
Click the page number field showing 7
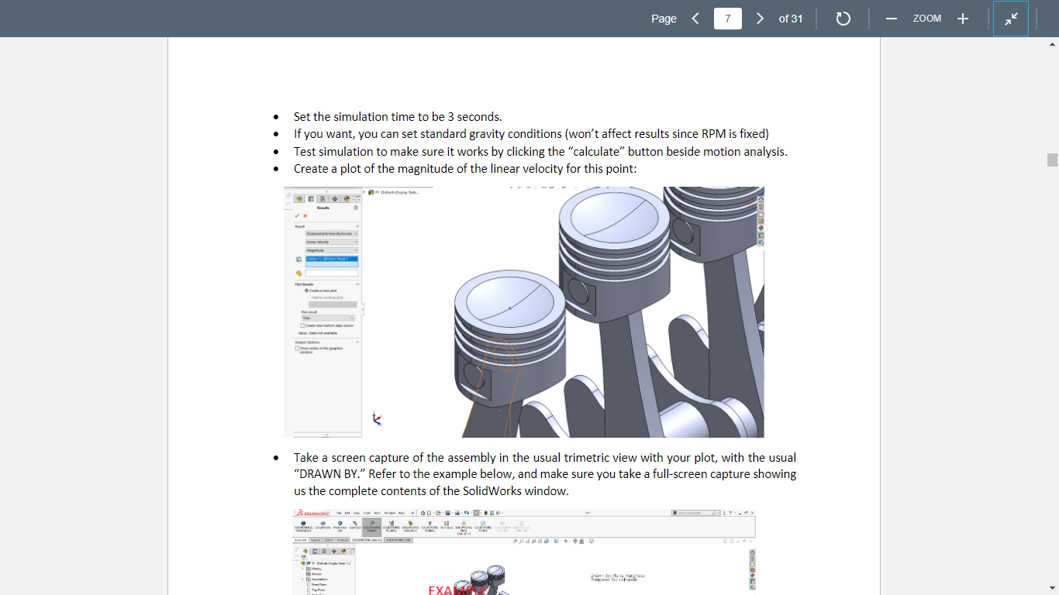727,18
